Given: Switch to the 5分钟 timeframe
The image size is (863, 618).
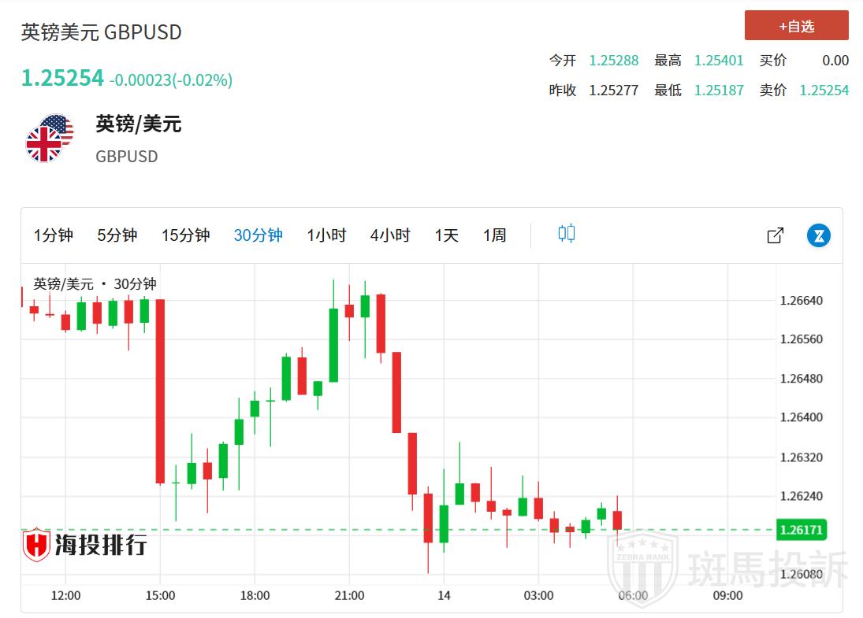Looking at the screenshot, I should [x=117, y=235].
